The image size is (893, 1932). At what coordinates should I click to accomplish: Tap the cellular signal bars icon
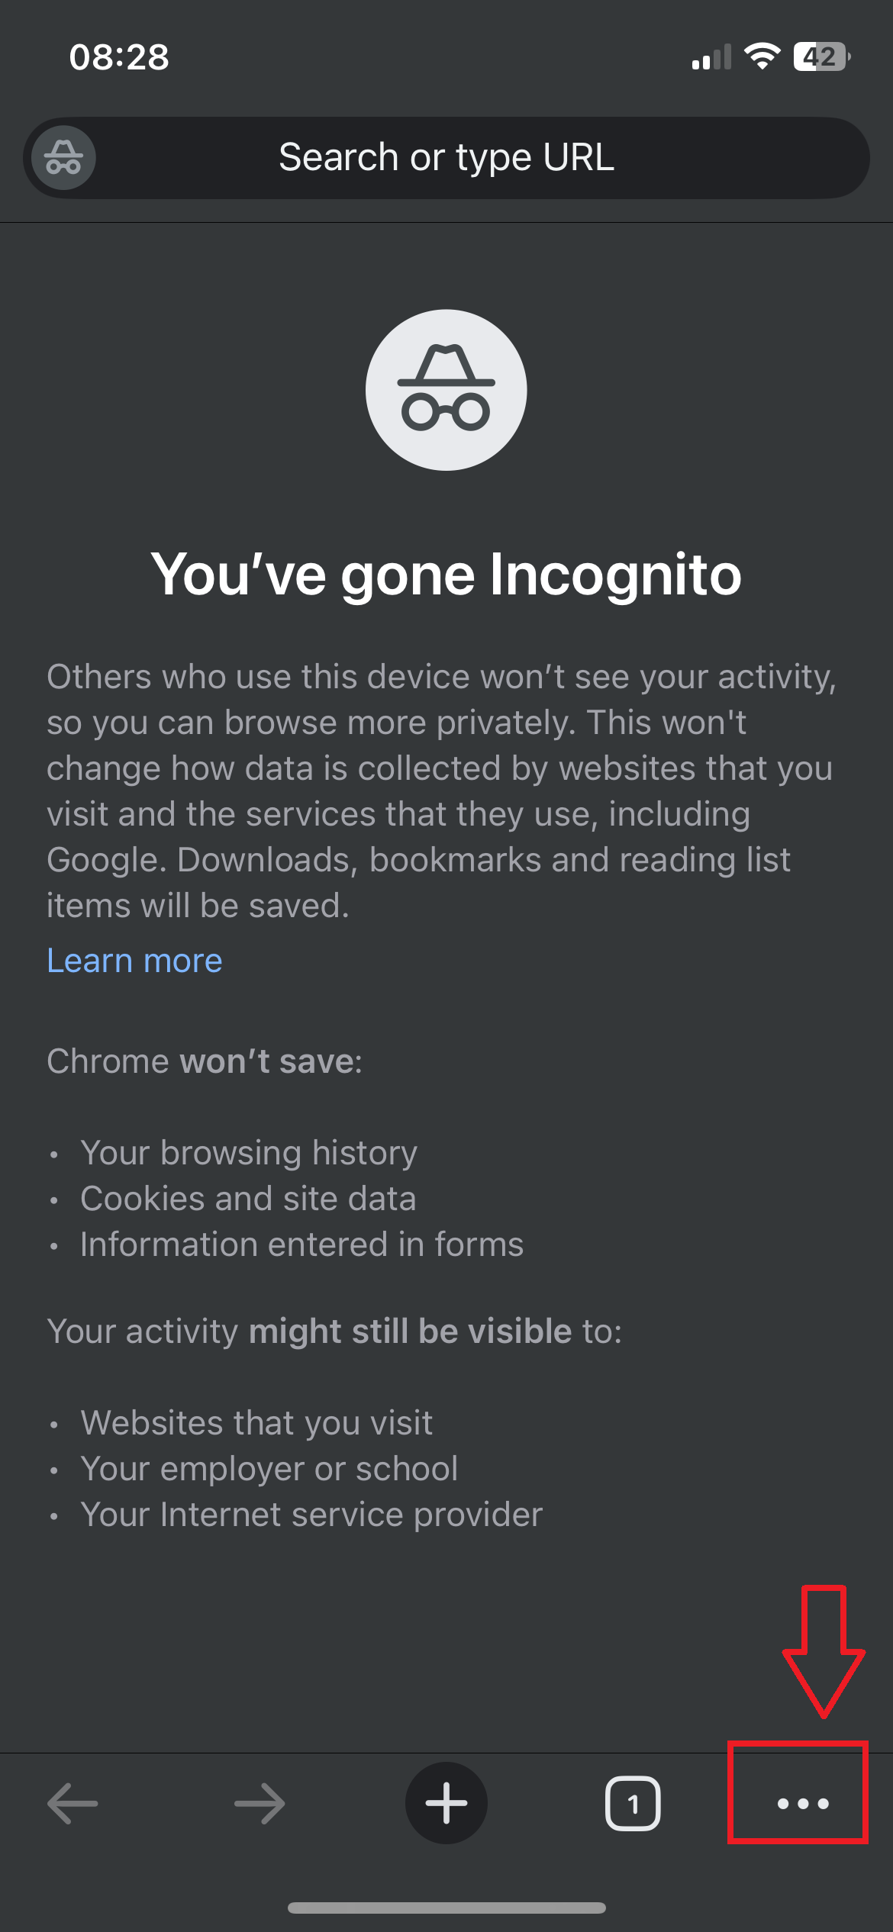(x=711, y=58)
